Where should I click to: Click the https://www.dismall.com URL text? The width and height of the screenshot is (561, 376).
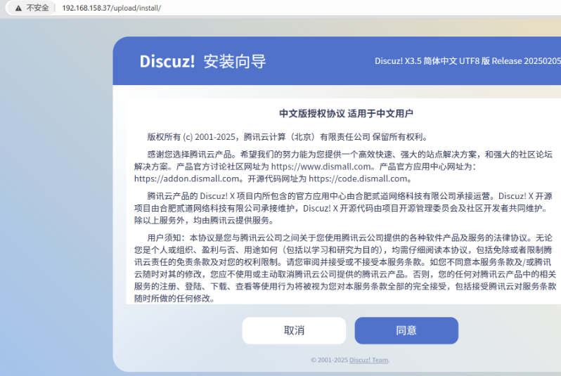[321, 167]
